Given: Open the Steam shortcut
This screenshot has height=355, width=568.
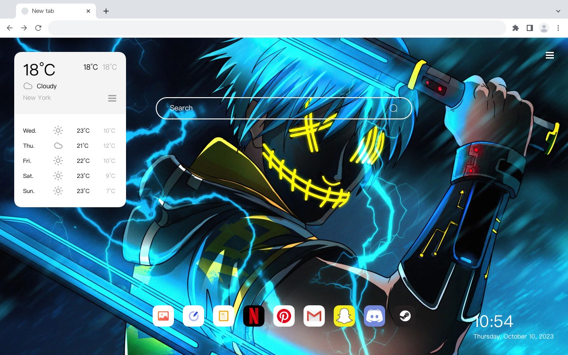Looking at the screenshot, I should pyautogui.click(x=405, y=316).
